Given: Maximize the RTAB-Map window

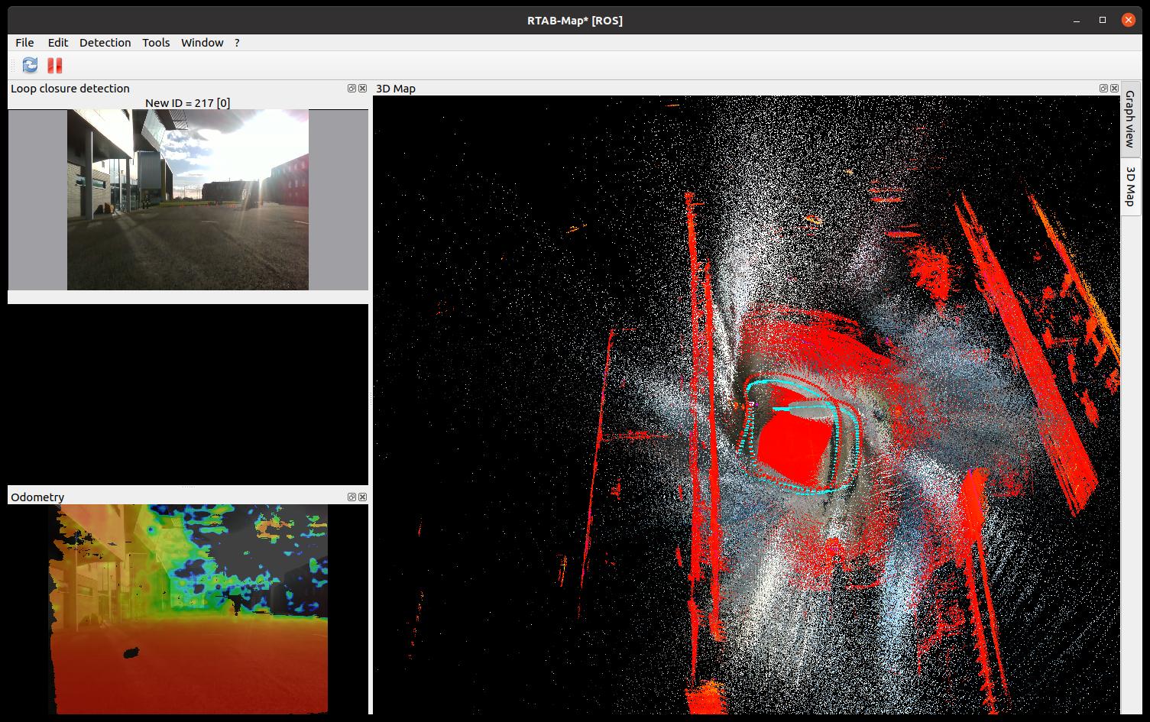Looking at the screenshot, I should point(1103,21).
